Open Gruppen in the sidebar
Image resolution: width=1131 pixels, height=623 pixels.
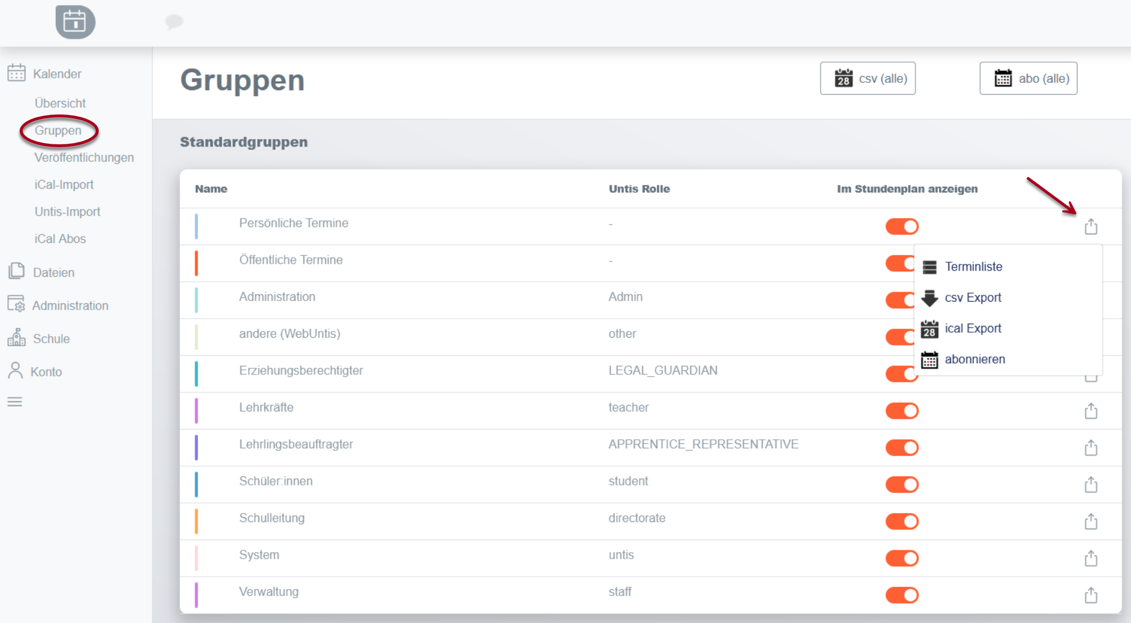pos(58,130)
